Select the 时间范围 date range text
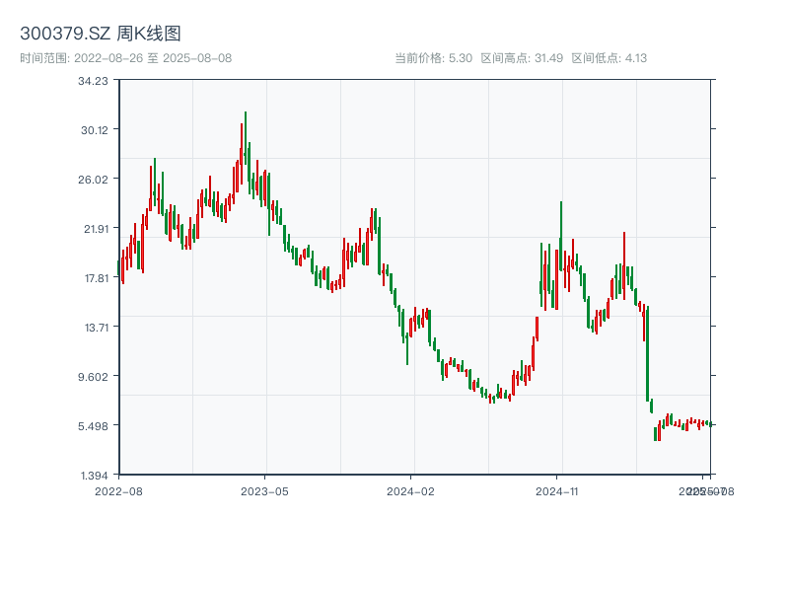 pos(125,58)
